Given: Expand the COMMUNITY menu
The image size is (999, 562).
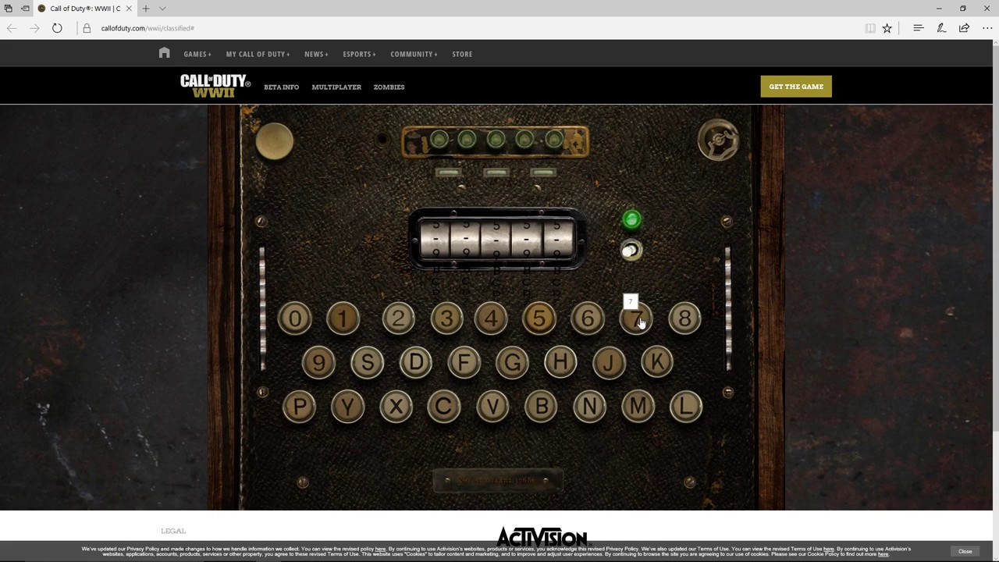Looking at the screenshot, I should (414, 54).
